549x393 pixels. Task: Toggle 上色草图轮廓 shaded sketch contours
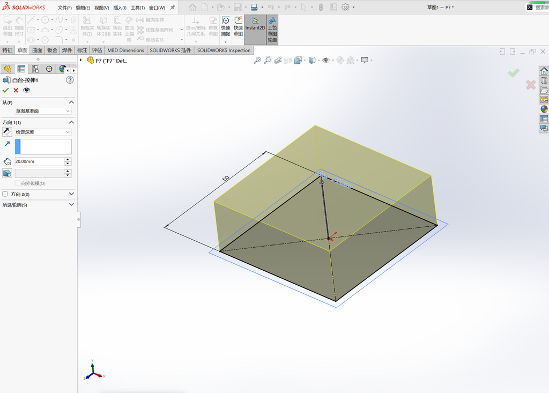click(x=272, y=29)
